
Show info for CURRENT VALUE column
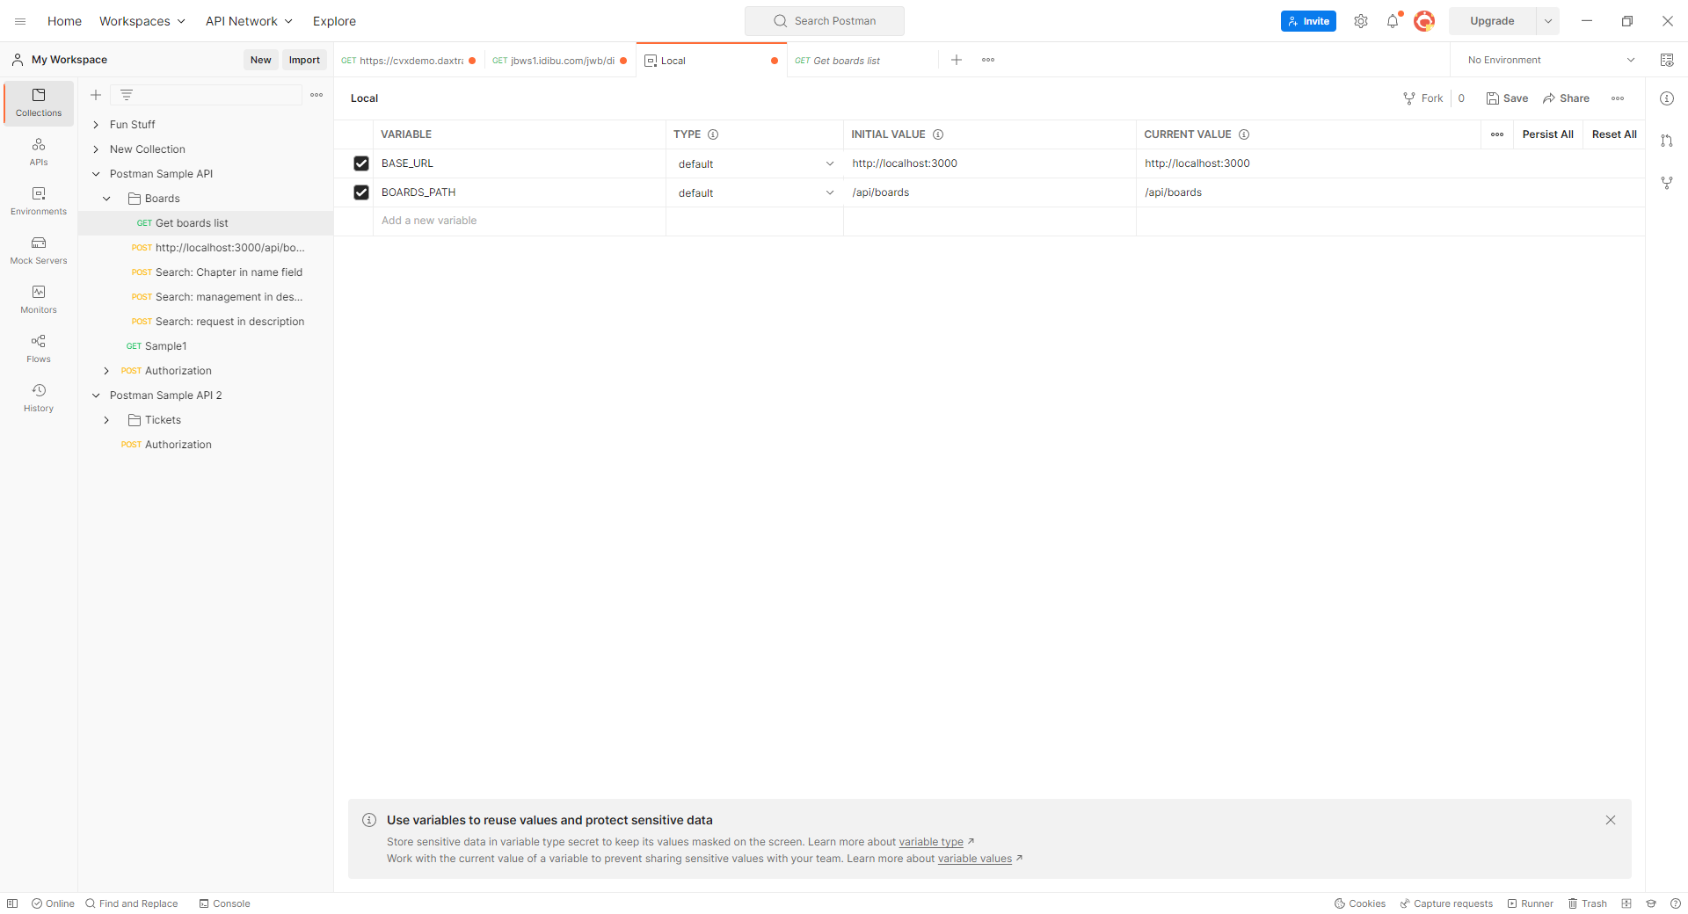click(1244, 134)
